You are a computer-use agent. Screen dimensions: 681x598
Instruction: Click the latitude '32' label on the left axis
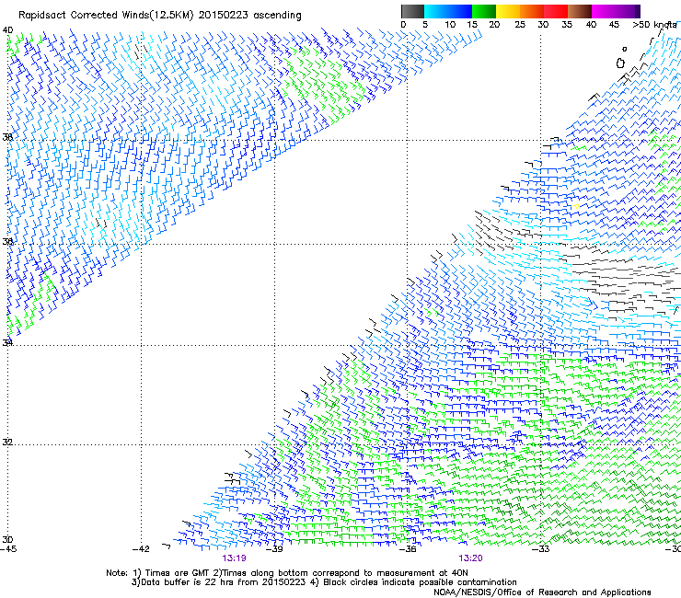tap(7, 443)
